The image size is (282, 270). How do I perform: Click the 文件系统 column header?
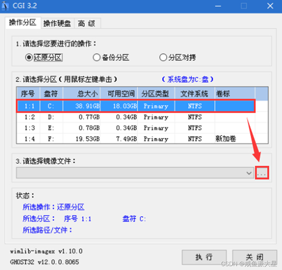point(195,93)
